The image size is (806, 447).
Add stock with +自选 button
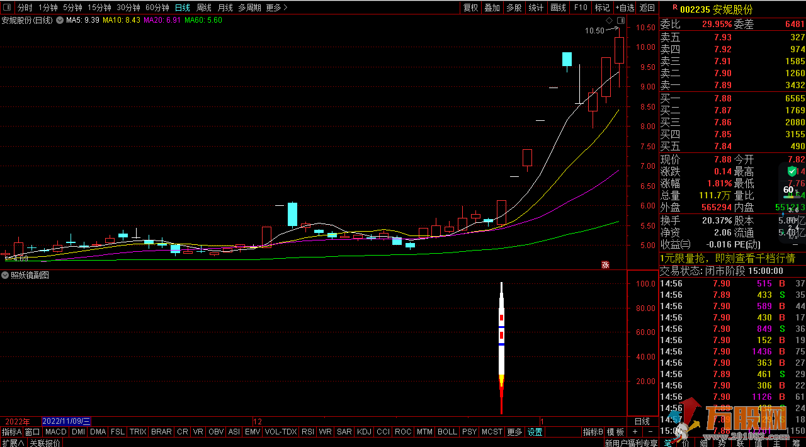(x=625, y=8)
